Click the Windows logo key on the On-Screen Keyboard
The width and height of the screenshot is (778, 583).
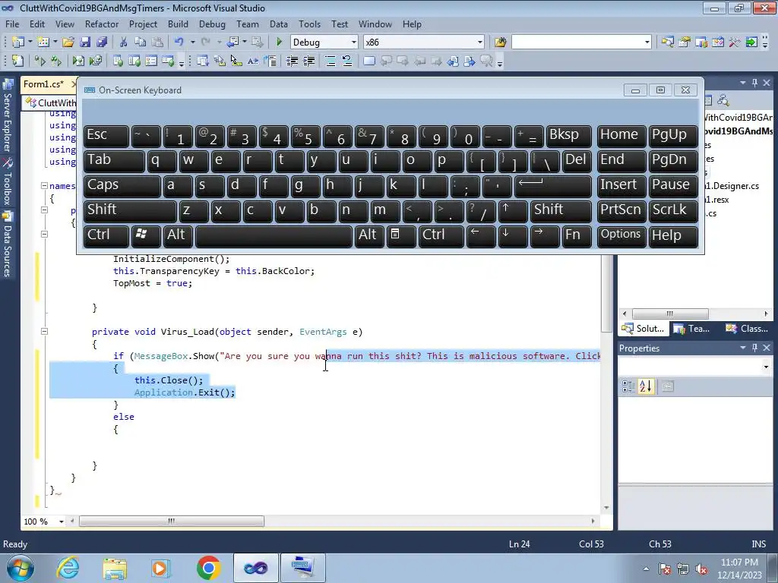click(x=145, y=237)
